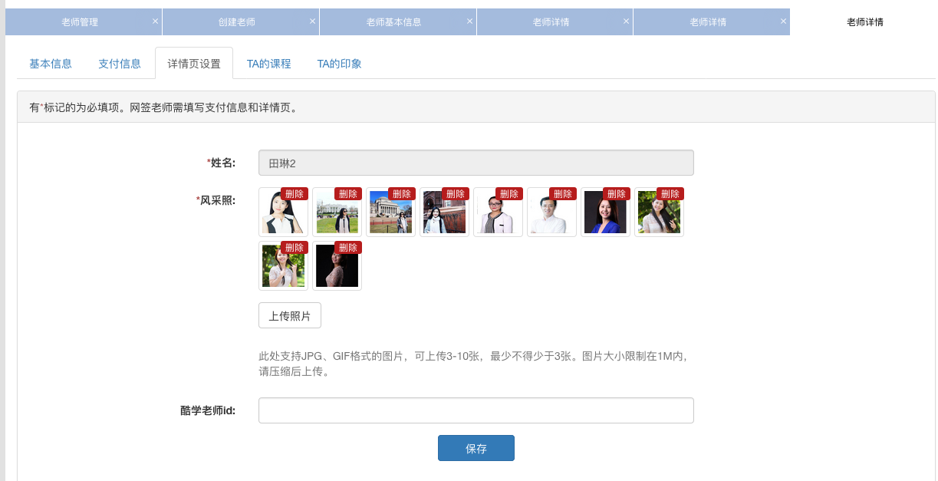The width and height of the screenshot is (938, 481).
Task: Click the 上传照片 upload button
Action: [290, 315]
